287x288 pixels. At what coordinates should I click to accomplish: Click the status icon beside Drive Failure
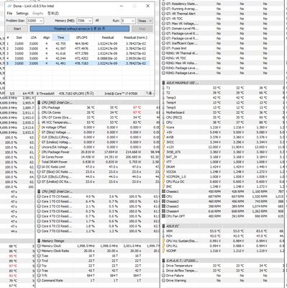[163, 276]
